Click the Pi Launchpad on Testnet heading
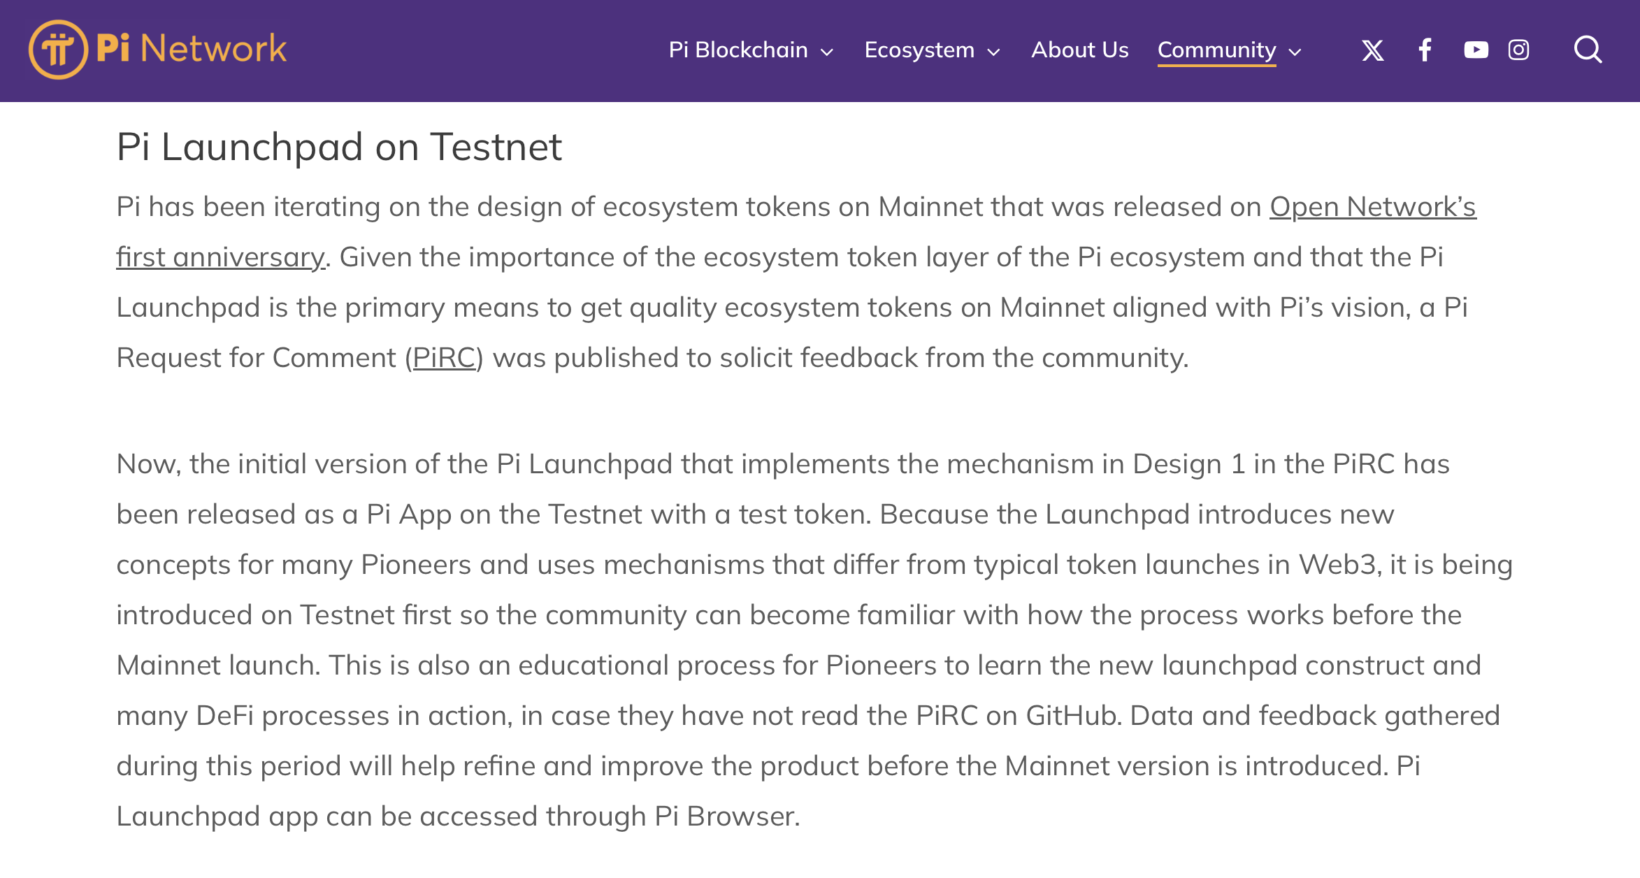This screenshot has height=878, width=1640. click(339, 147)
